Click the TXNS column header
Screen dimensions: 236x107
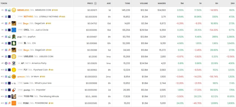pos(127,3)
